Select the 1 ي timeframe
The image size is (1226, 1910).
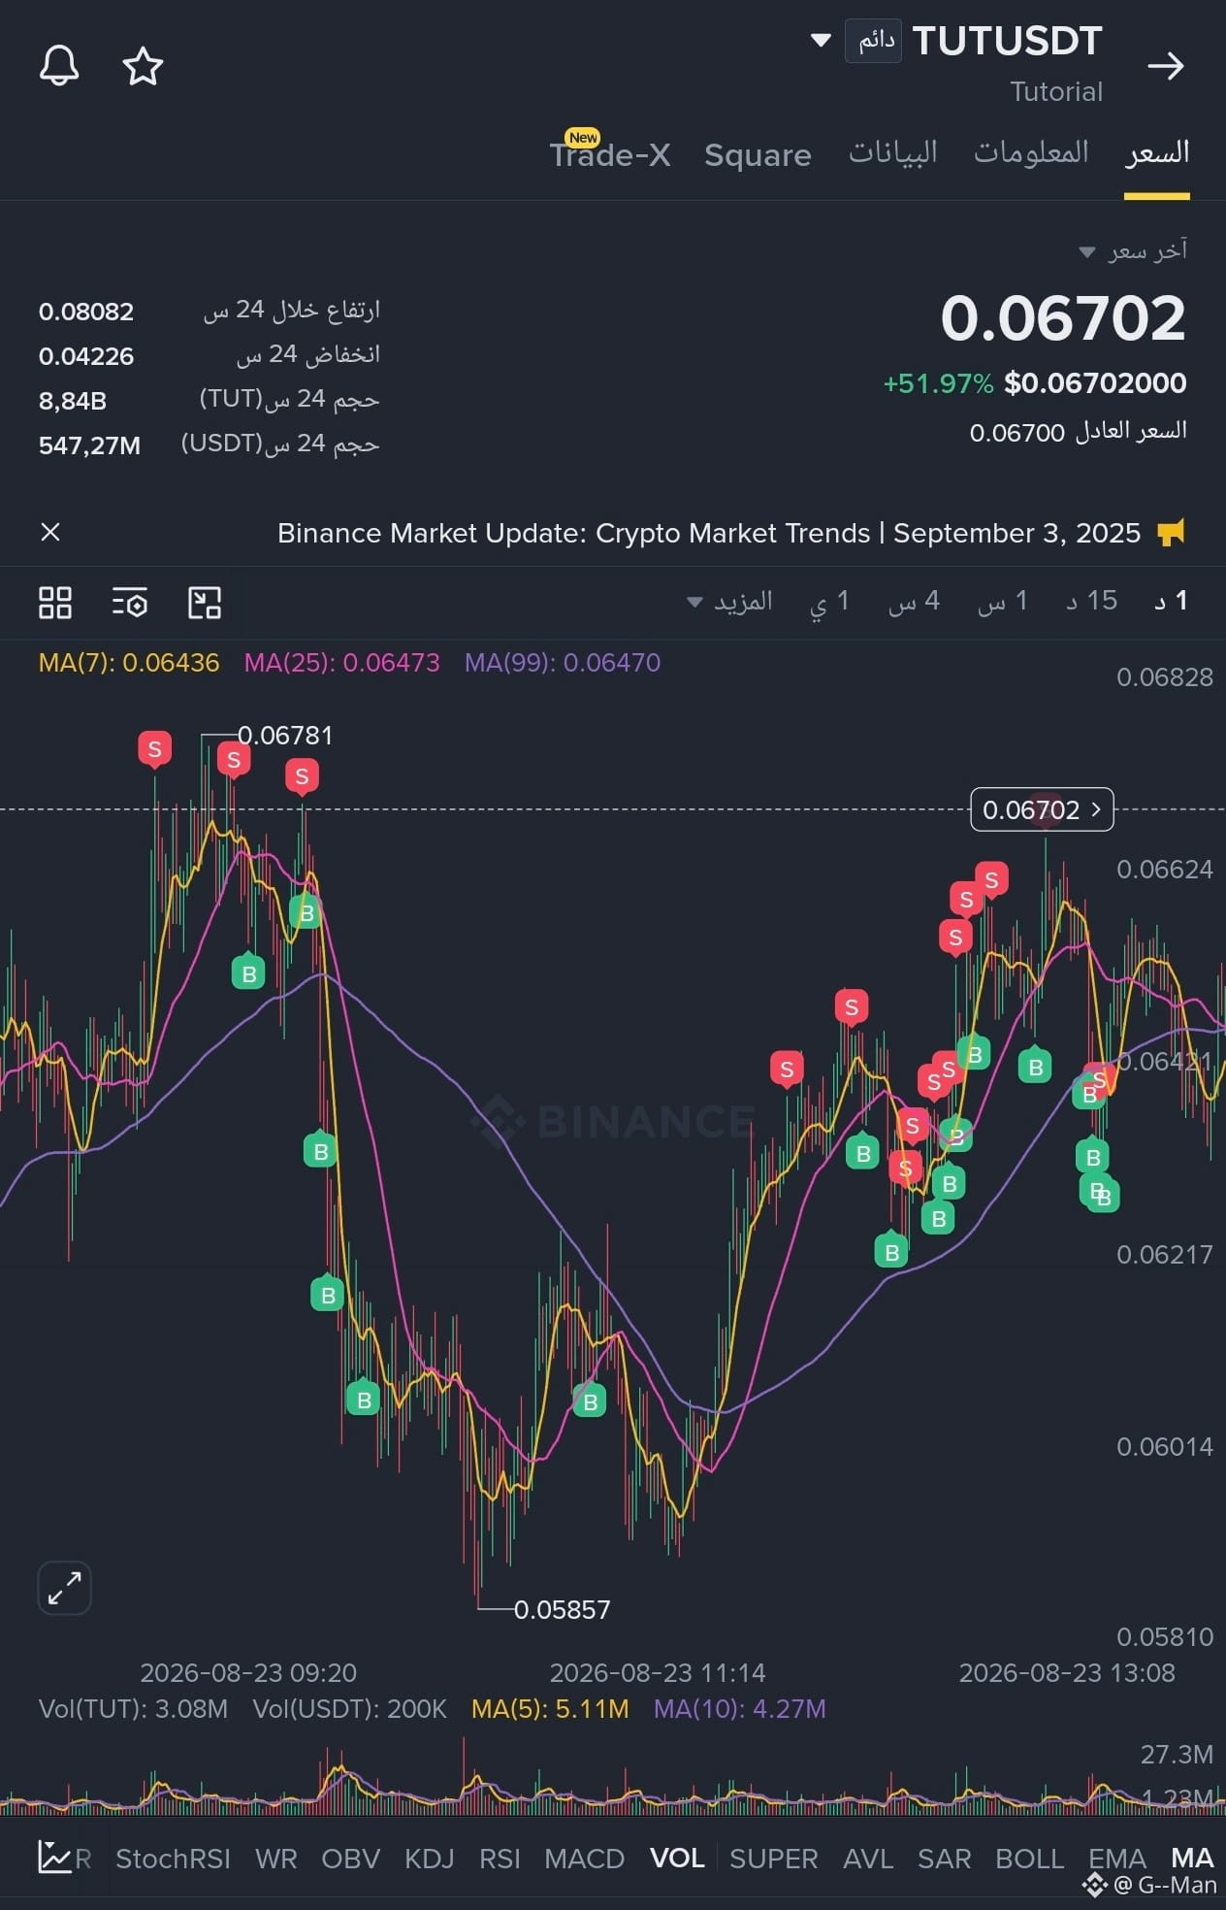pyautogui.click(x=830, y=601)
